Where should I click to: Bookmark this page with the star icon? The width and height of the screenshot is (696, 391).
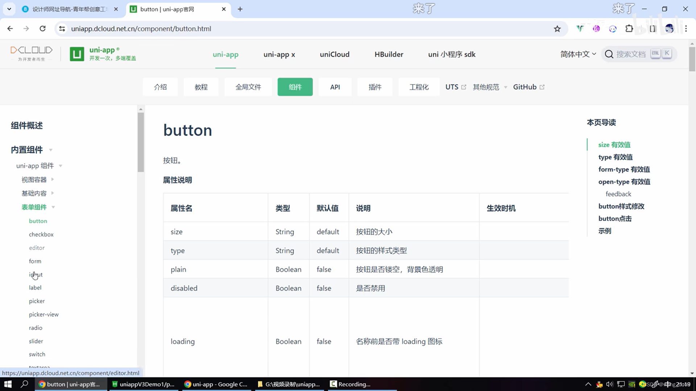(x=557, y=29)
